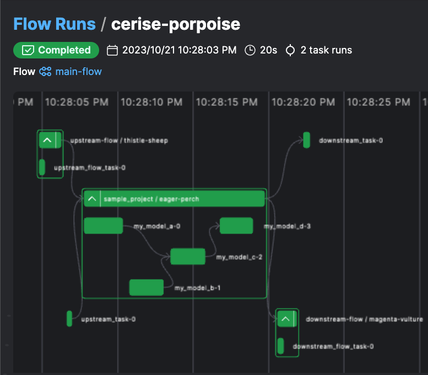Collapse the sample_project / eager-perch subflow
The height and width of the screenshot is (375, 428).
click(x=92, y=199)
